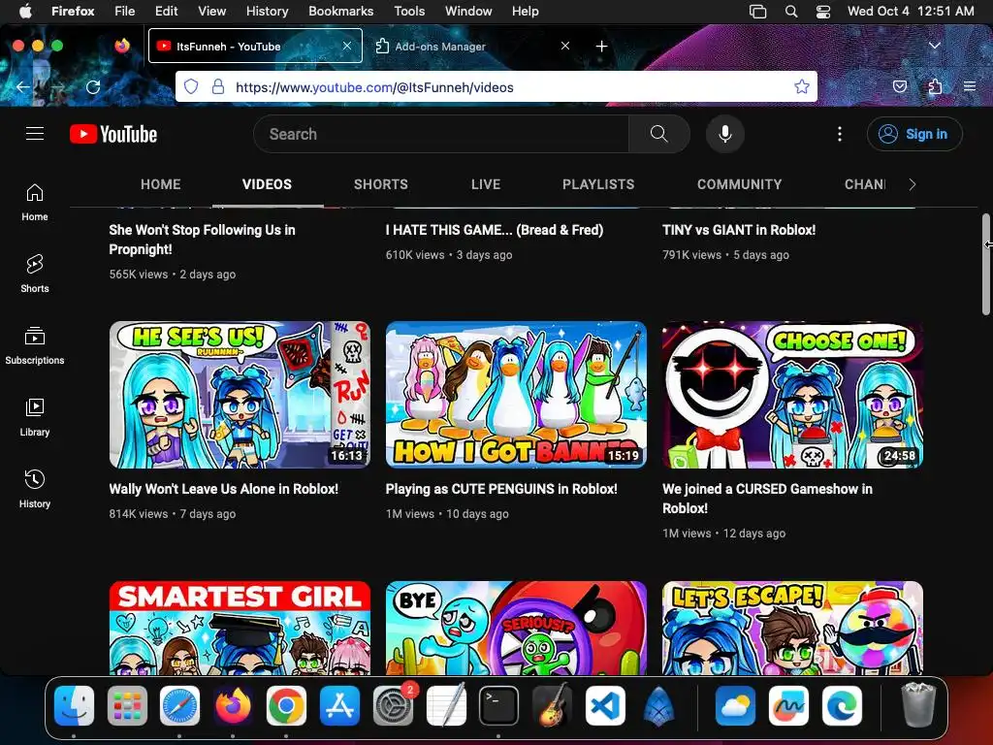Viewport: 993px width, 745px height.
Task: Open Home in YouTube sidebar
Action: pyautogui.click(x=35, y=202)
